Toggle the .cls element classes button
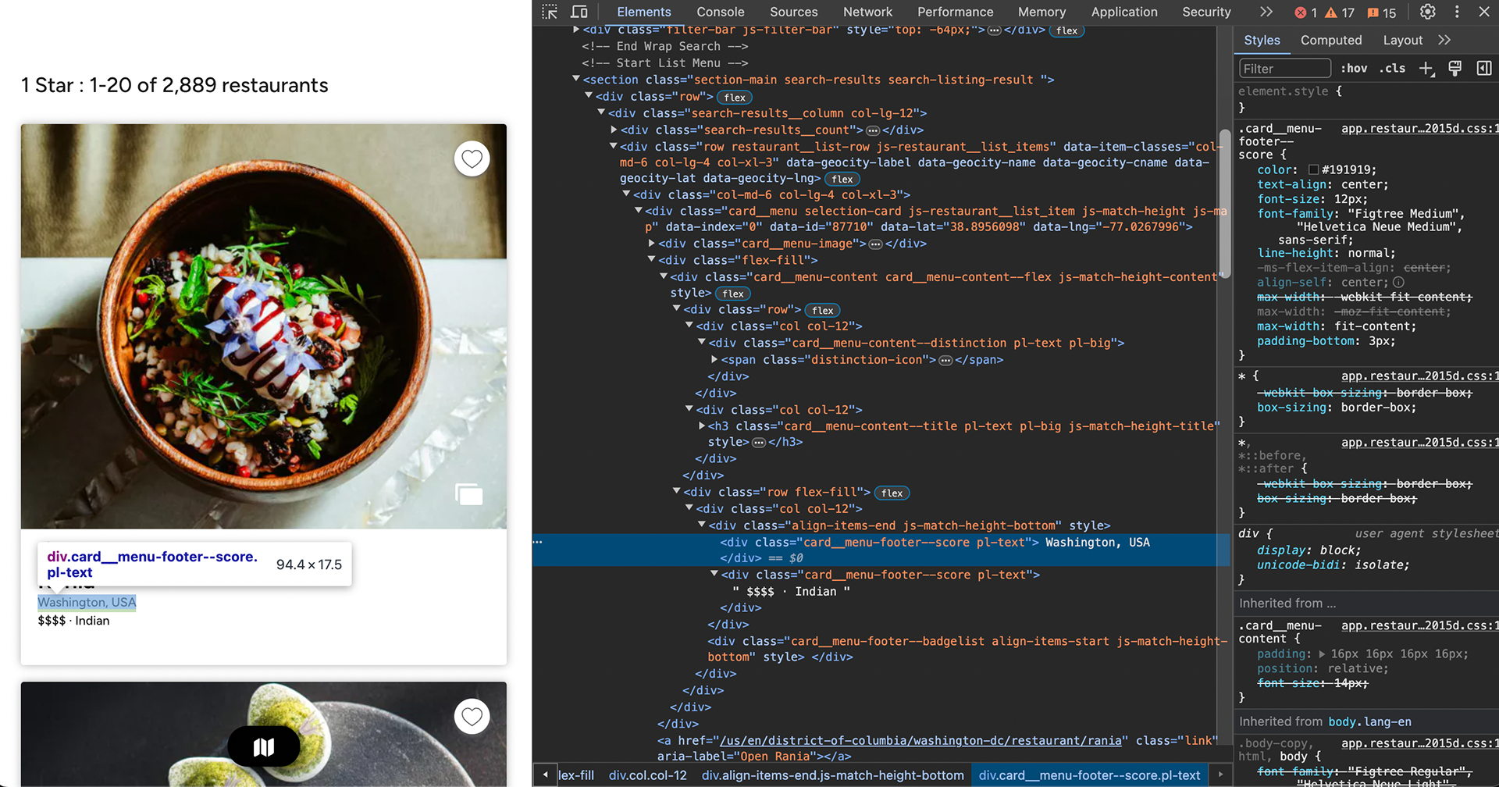The width and height of the screenshot is (1499, 787). tap(1392, 69)
